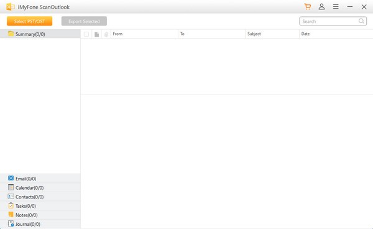
Task: Click the Select PST/OST button
Action: coord(29,21)
